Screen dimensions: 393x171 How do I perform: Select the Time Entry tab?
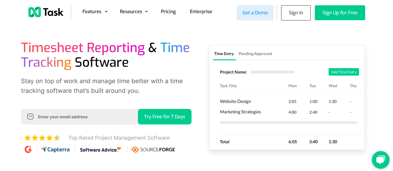point(224,54)
